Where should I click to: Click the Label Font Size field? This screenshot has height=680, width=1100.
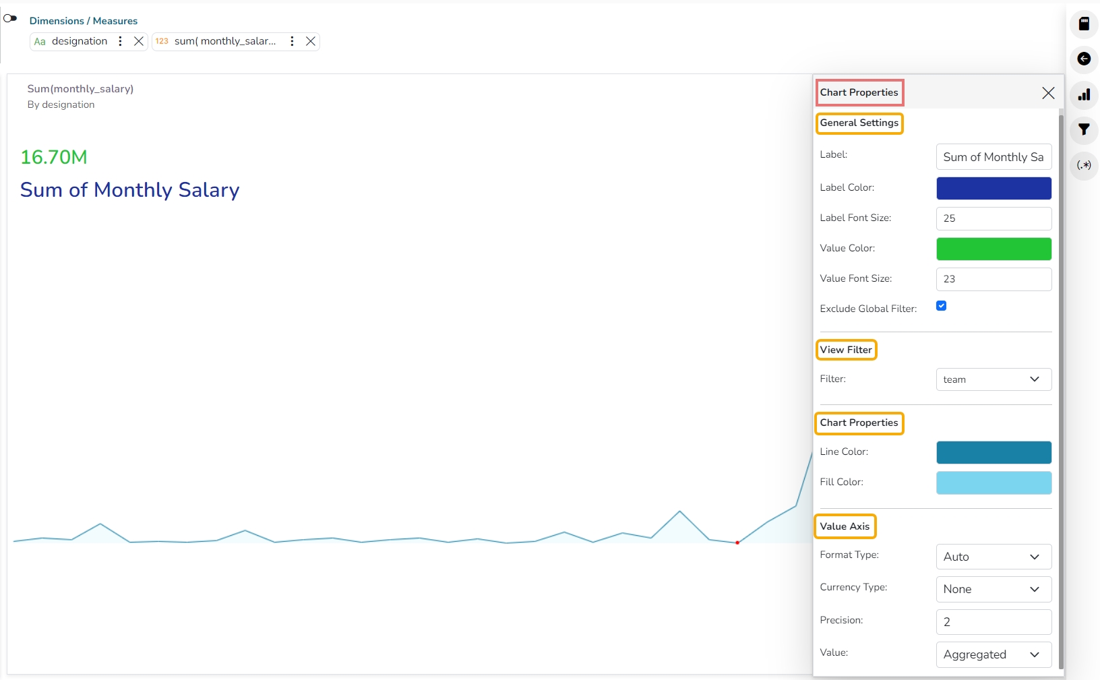click(994, 218)
